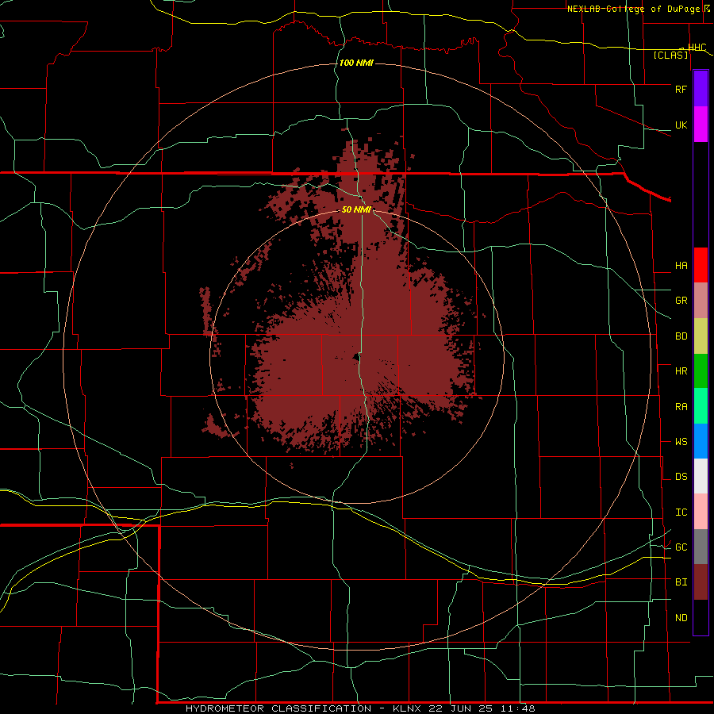Viewport: 714px width, 714px height.
Task: Click the HR green legend swatch
Action: (x=701, y=370)
